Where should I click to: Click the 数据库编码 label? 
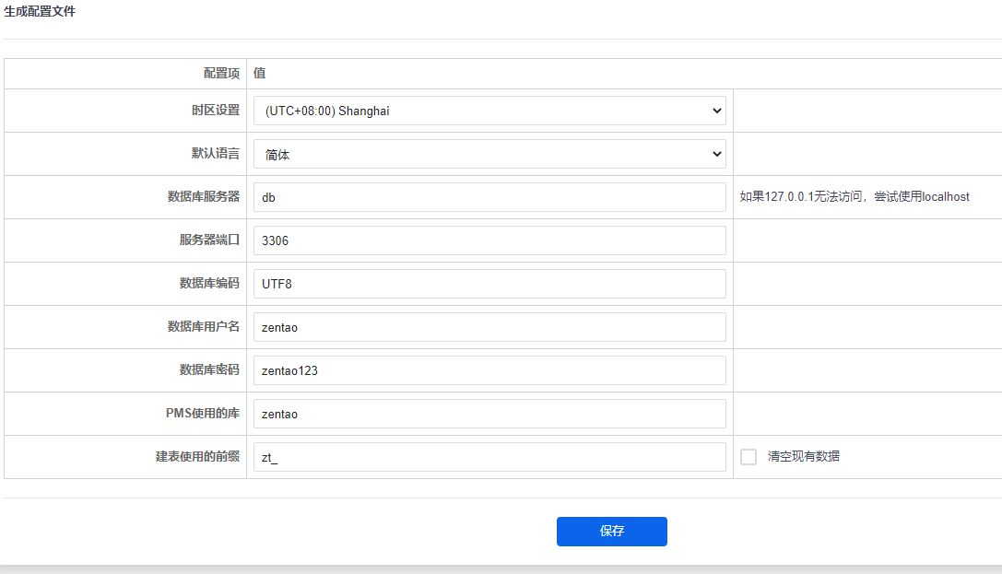point(209,283)
